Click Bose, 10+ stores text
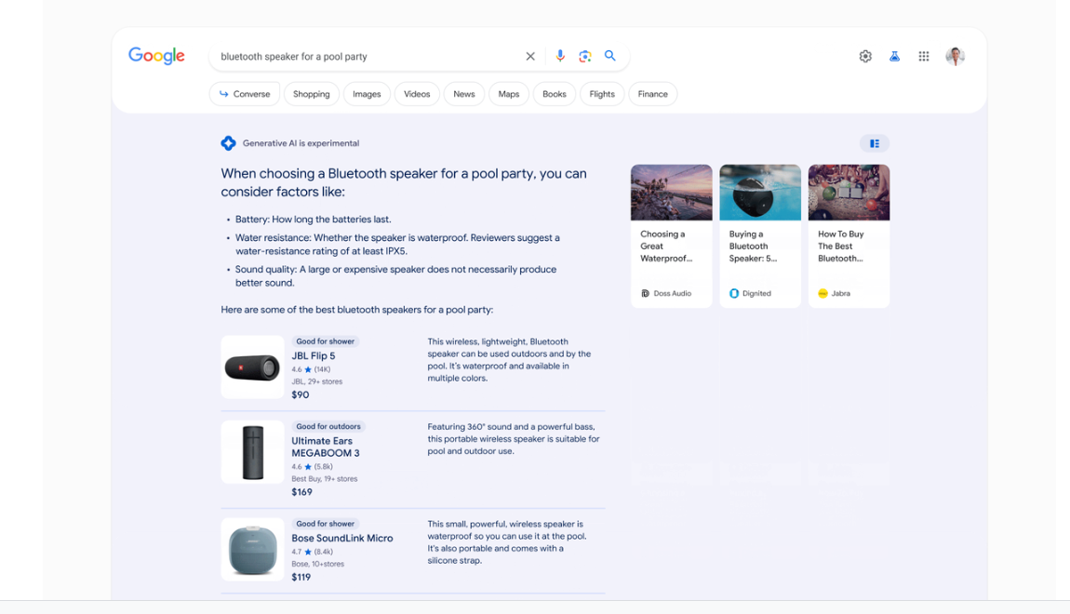Viewport: 1070px width, 614px height. coord(317,564)
